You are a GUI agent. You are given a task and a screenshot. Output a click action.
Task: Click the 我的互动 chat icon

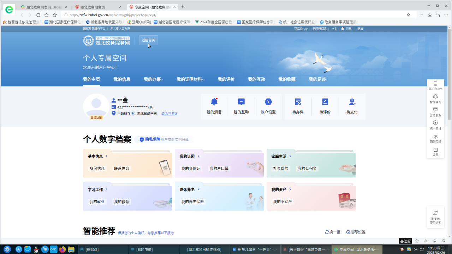(x=241, y=102)
